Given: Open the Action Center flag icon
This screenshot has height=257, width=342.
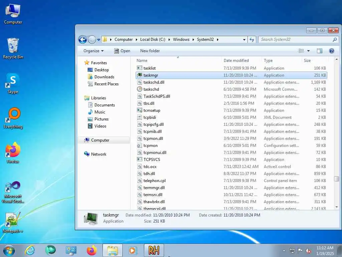Looking at the screenshot, I should click(x=300, y=251).
